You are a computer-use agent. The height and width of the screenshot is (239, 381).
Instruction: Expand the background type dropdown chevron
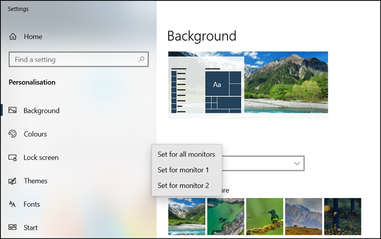pyautogui.click(x=297, y=163)
